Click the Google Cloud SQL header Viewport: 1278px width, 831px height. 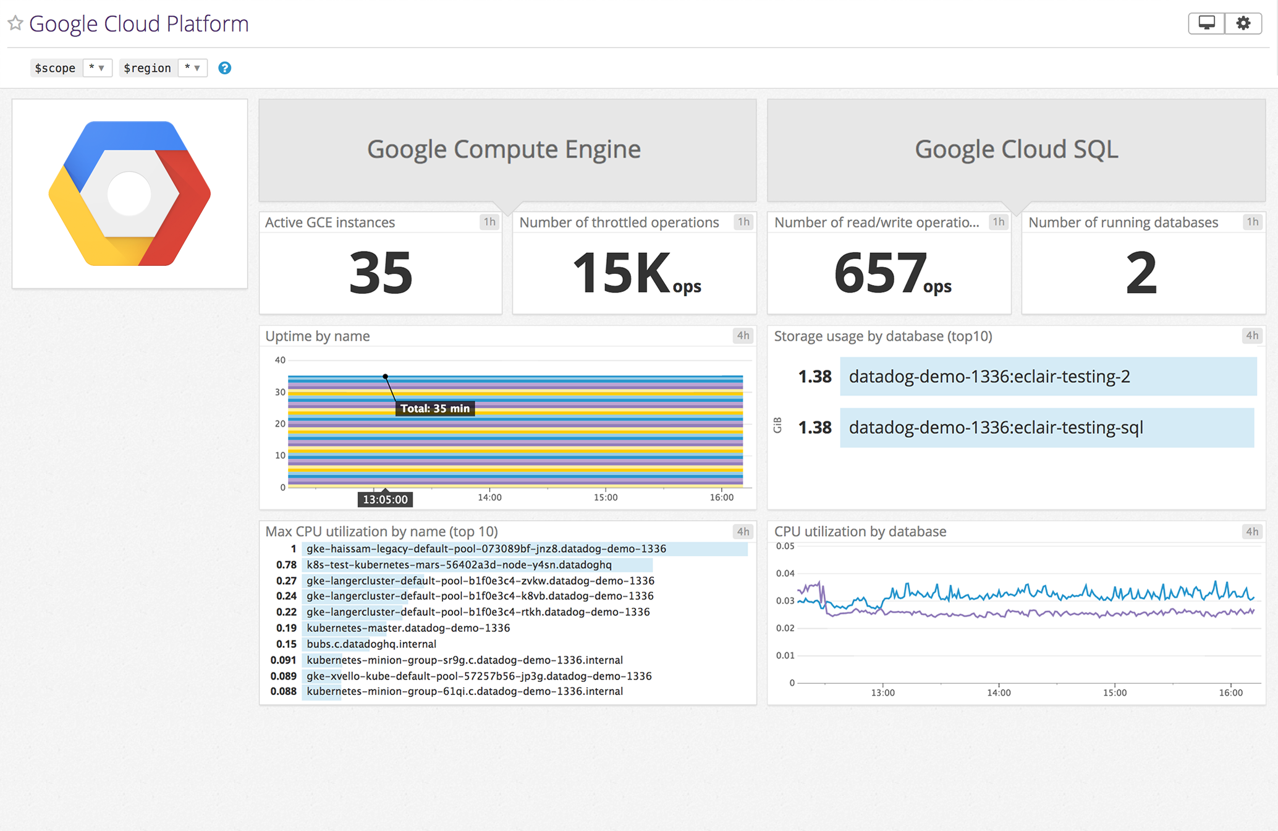click(x=1017, y=150)
